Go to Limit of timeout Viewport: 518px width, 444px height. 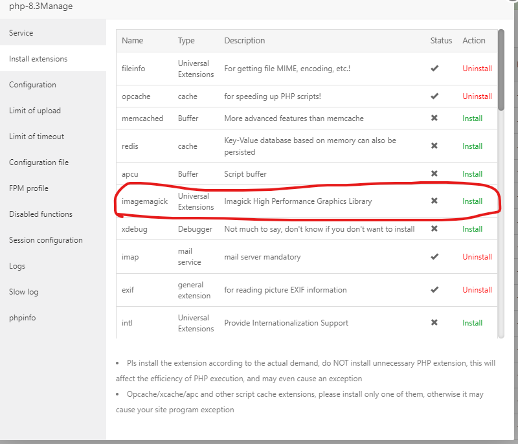tap(53, 137)
